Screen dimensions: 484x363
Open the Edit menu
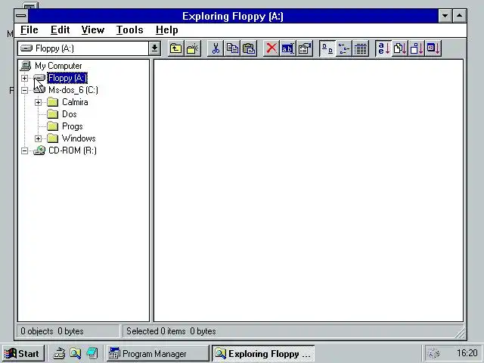pyautogui.click(x=60, y=30)
